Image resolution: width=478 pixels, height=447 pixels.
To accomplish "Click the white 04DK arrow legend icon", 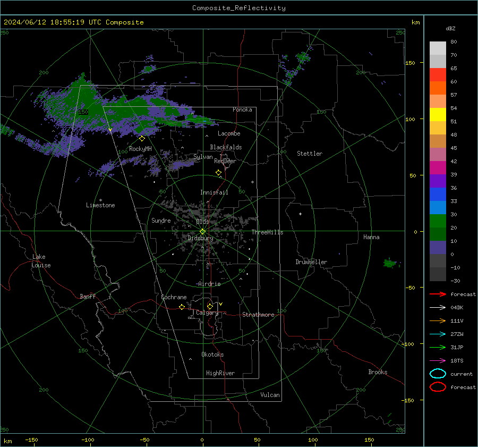I will pos(438,307).
